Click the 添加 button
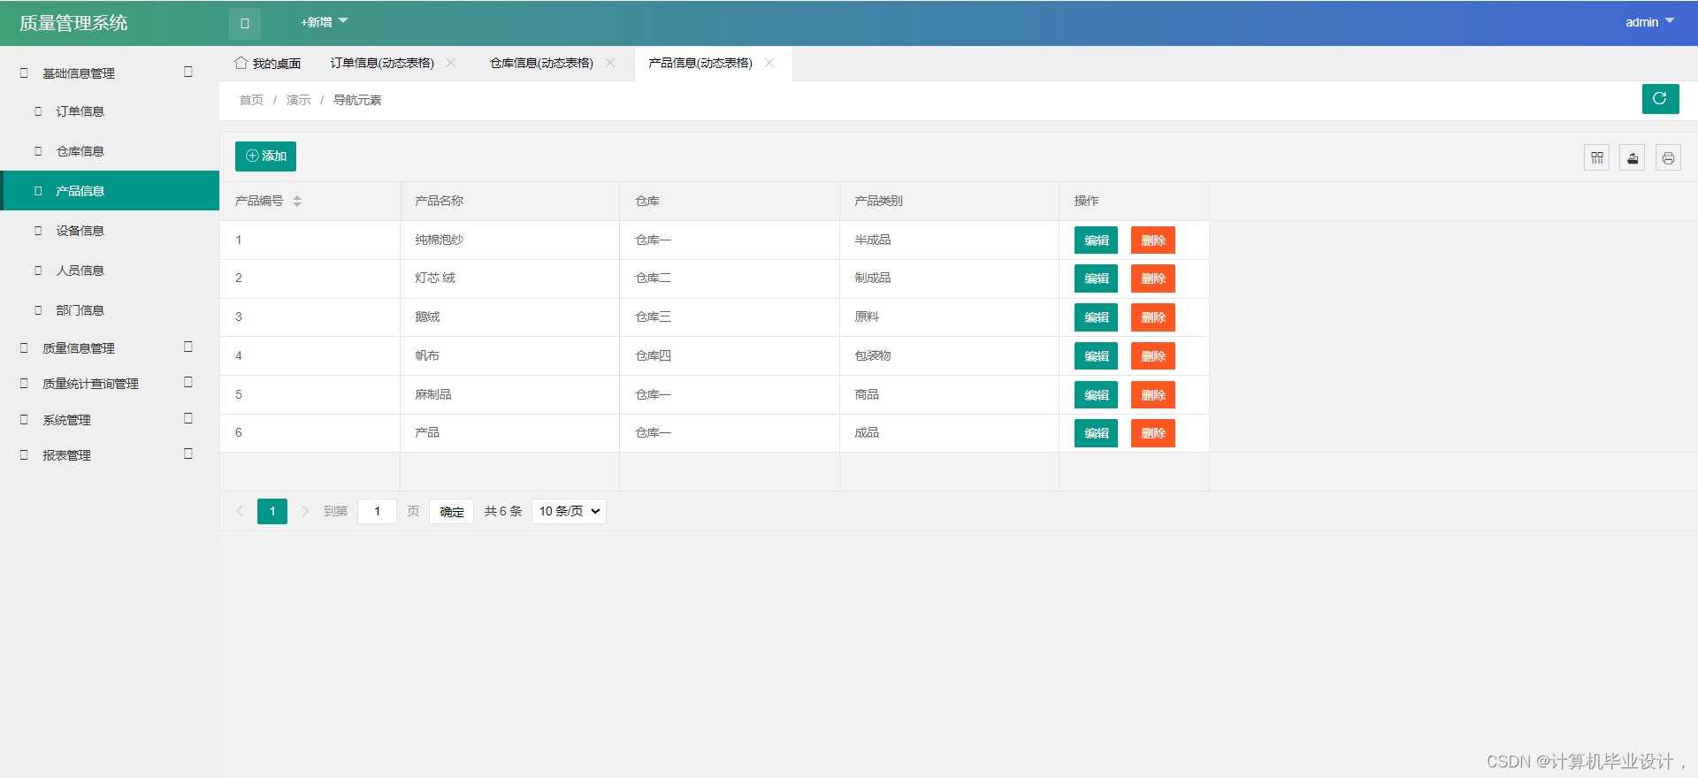 point(265,156)
